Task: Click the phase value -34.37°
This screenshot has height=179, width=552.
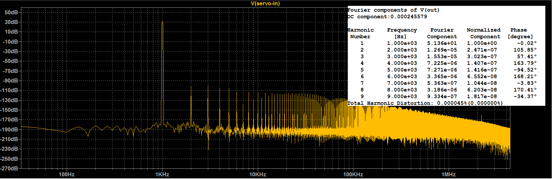Action: [x=525, y=96]
